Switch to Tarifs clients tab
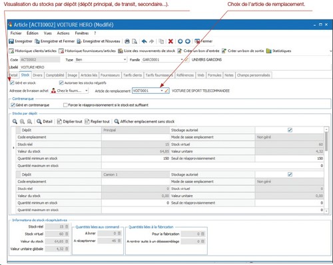 [133, 75]
